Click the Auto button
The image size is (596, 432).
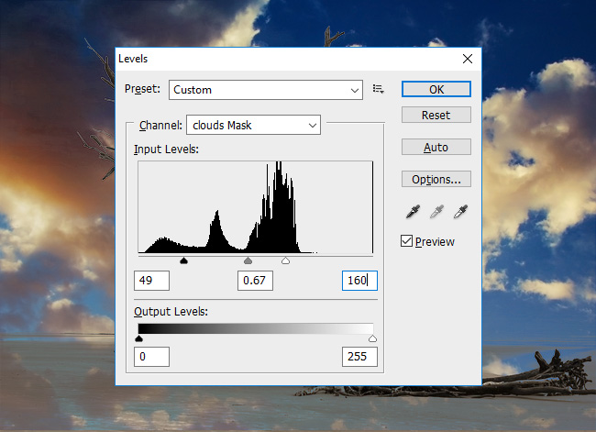(x=436, y=147)
